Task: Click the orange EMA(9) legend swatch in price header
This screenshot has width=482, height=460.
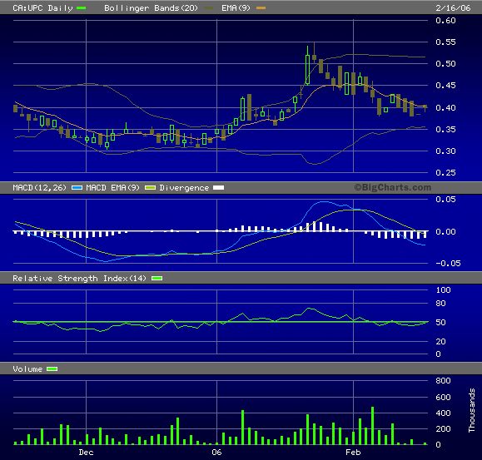Action: pyautogui.click(x=261, y=8)
